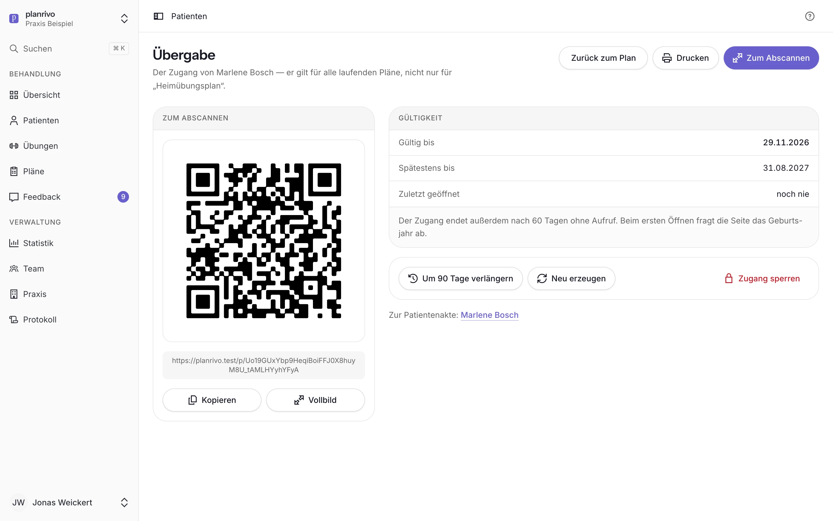Click the JW avatar
Screen dimensions: 833x521
(18, 502)
